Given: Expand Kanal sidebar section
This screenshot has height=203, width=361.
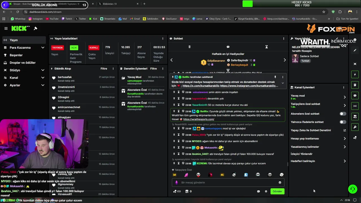Looking at the screenshot, I should click(x=43, y=78).
